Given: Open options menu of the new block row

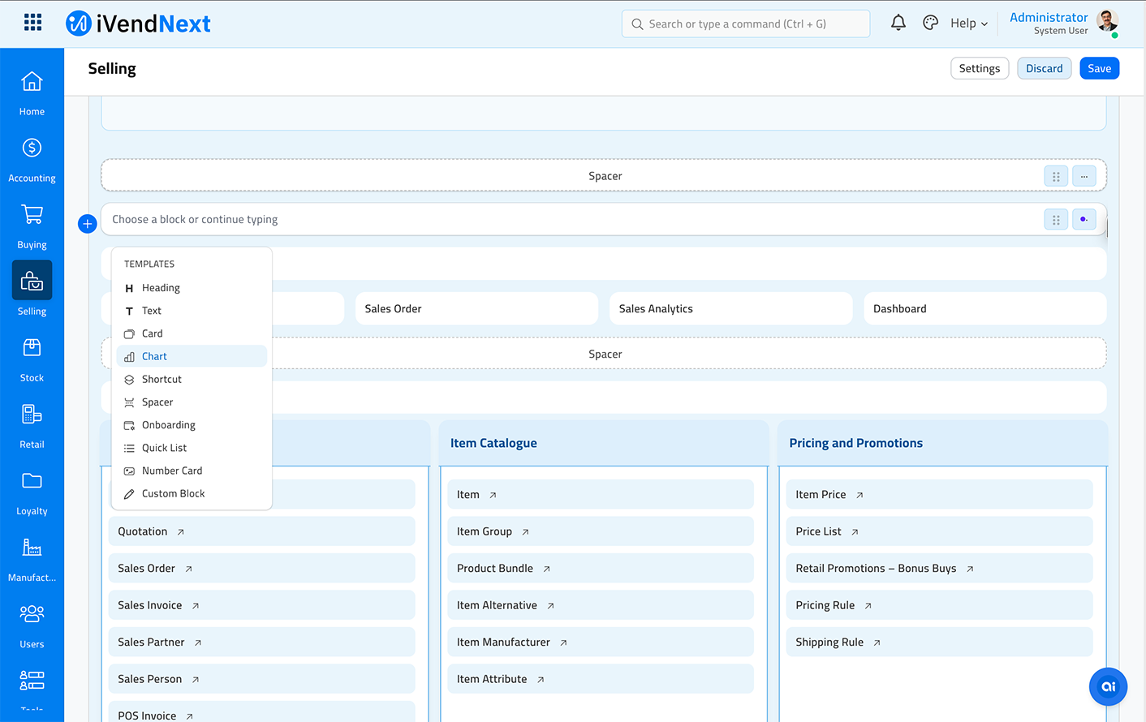Looking at the screenshot, I should (1084, 219).
